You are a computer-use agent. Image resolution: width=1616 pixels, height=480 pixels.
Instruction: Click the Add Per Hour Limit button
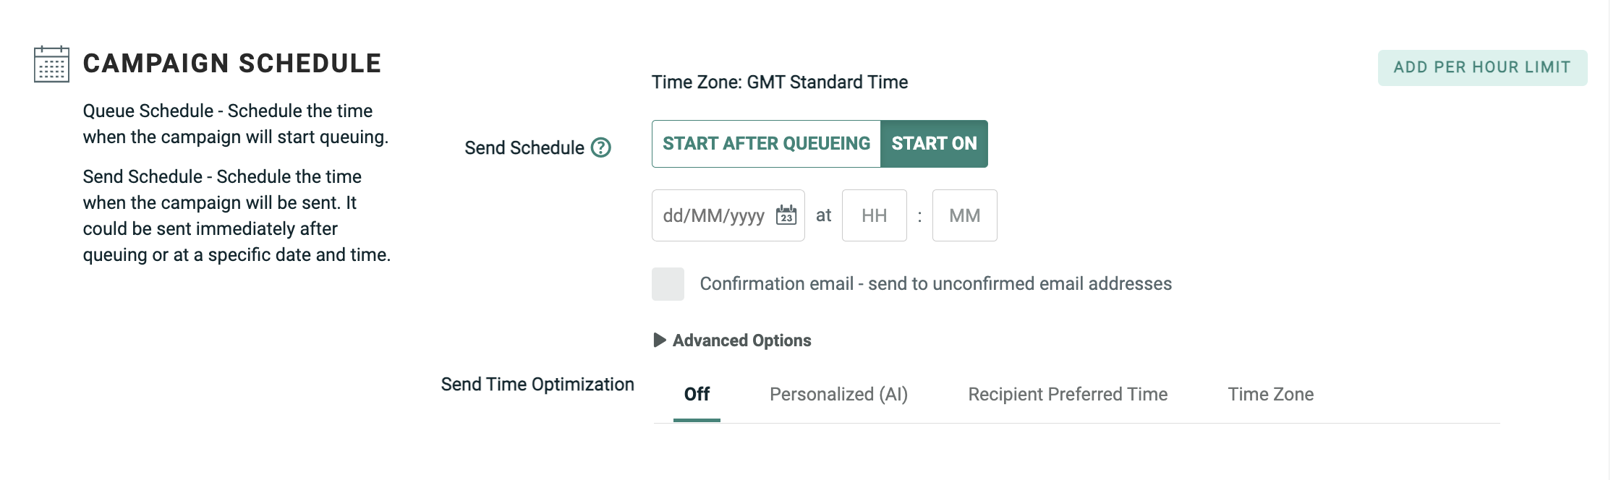coord(1481,67)
